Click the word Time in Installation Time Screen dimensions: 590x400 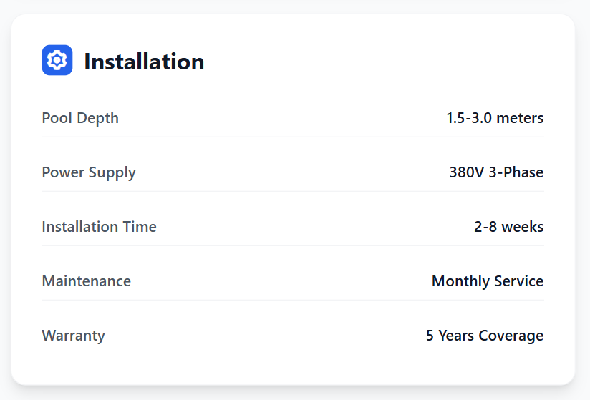pos(140,227)
